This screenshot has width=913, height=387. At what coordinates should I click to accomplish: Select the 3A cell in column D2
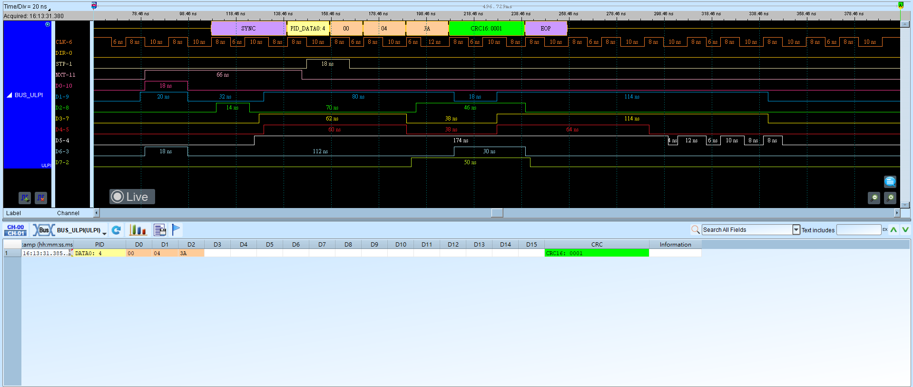coord(191,253)
